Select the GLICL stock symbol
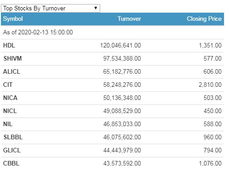 click(12, 150)
